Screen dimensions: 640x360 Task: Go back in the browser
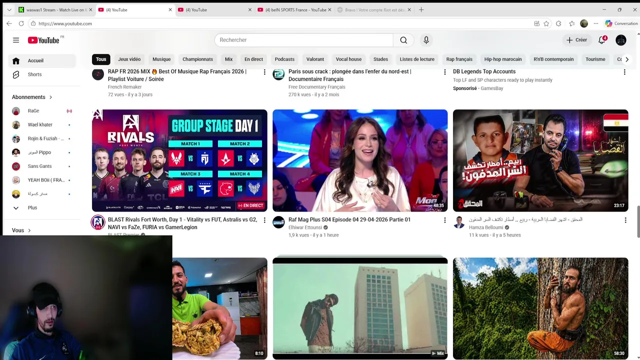[x=9, y=23]
